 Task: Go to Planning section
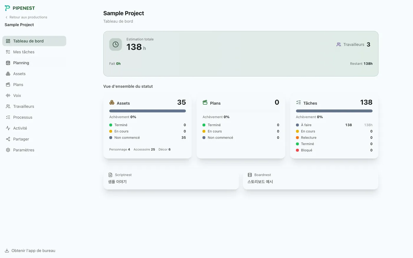34,63
